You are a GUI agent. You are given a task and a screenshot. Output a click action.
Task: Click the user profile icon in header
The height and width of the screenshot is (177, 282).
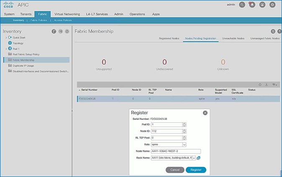(x=262, y=5)
